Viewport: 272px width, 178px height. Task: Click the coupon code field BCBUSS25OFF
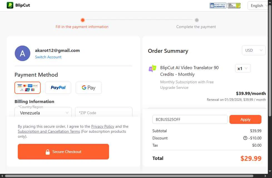pos(190,119)
